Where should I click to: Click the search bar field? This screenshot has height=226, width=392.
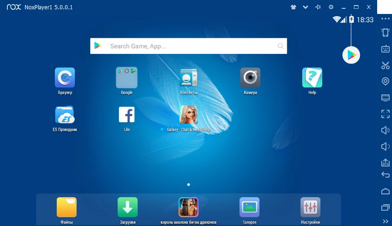pos(188,46)
